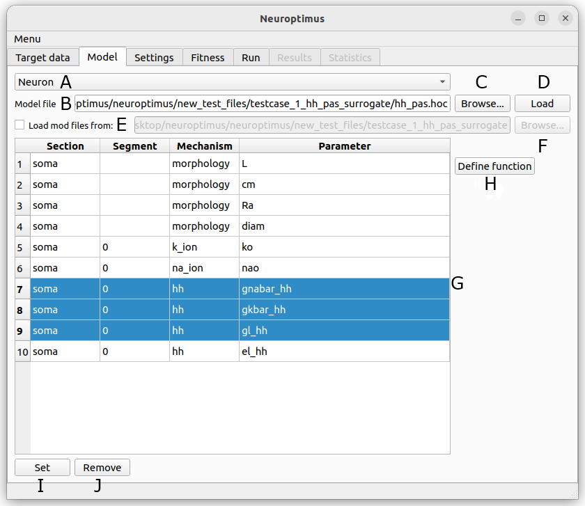Image resolution: width=585 pixels, height=506 pixels.
Task: Click the Load button
Action: click(542, 104)
